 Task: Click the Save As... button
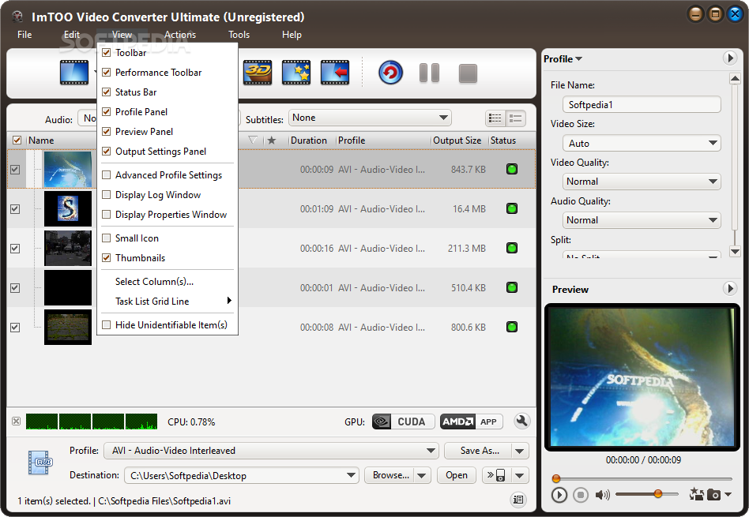pos(478,451)
